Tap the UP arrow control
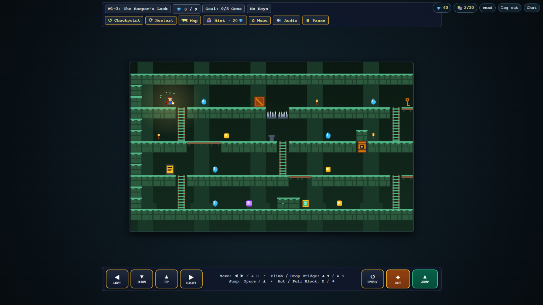 (x=167, y=279)
